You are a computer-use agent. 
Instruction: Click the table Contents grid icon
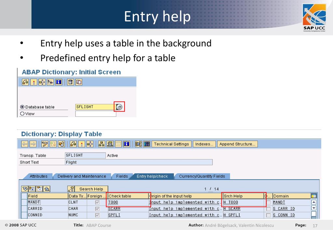coord(147,144)
